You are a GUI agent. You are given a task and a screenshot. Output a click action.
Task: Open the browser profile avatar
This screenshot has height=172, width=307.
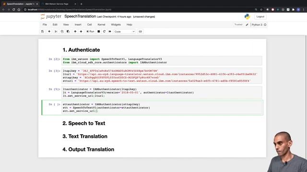pos(298,10)
